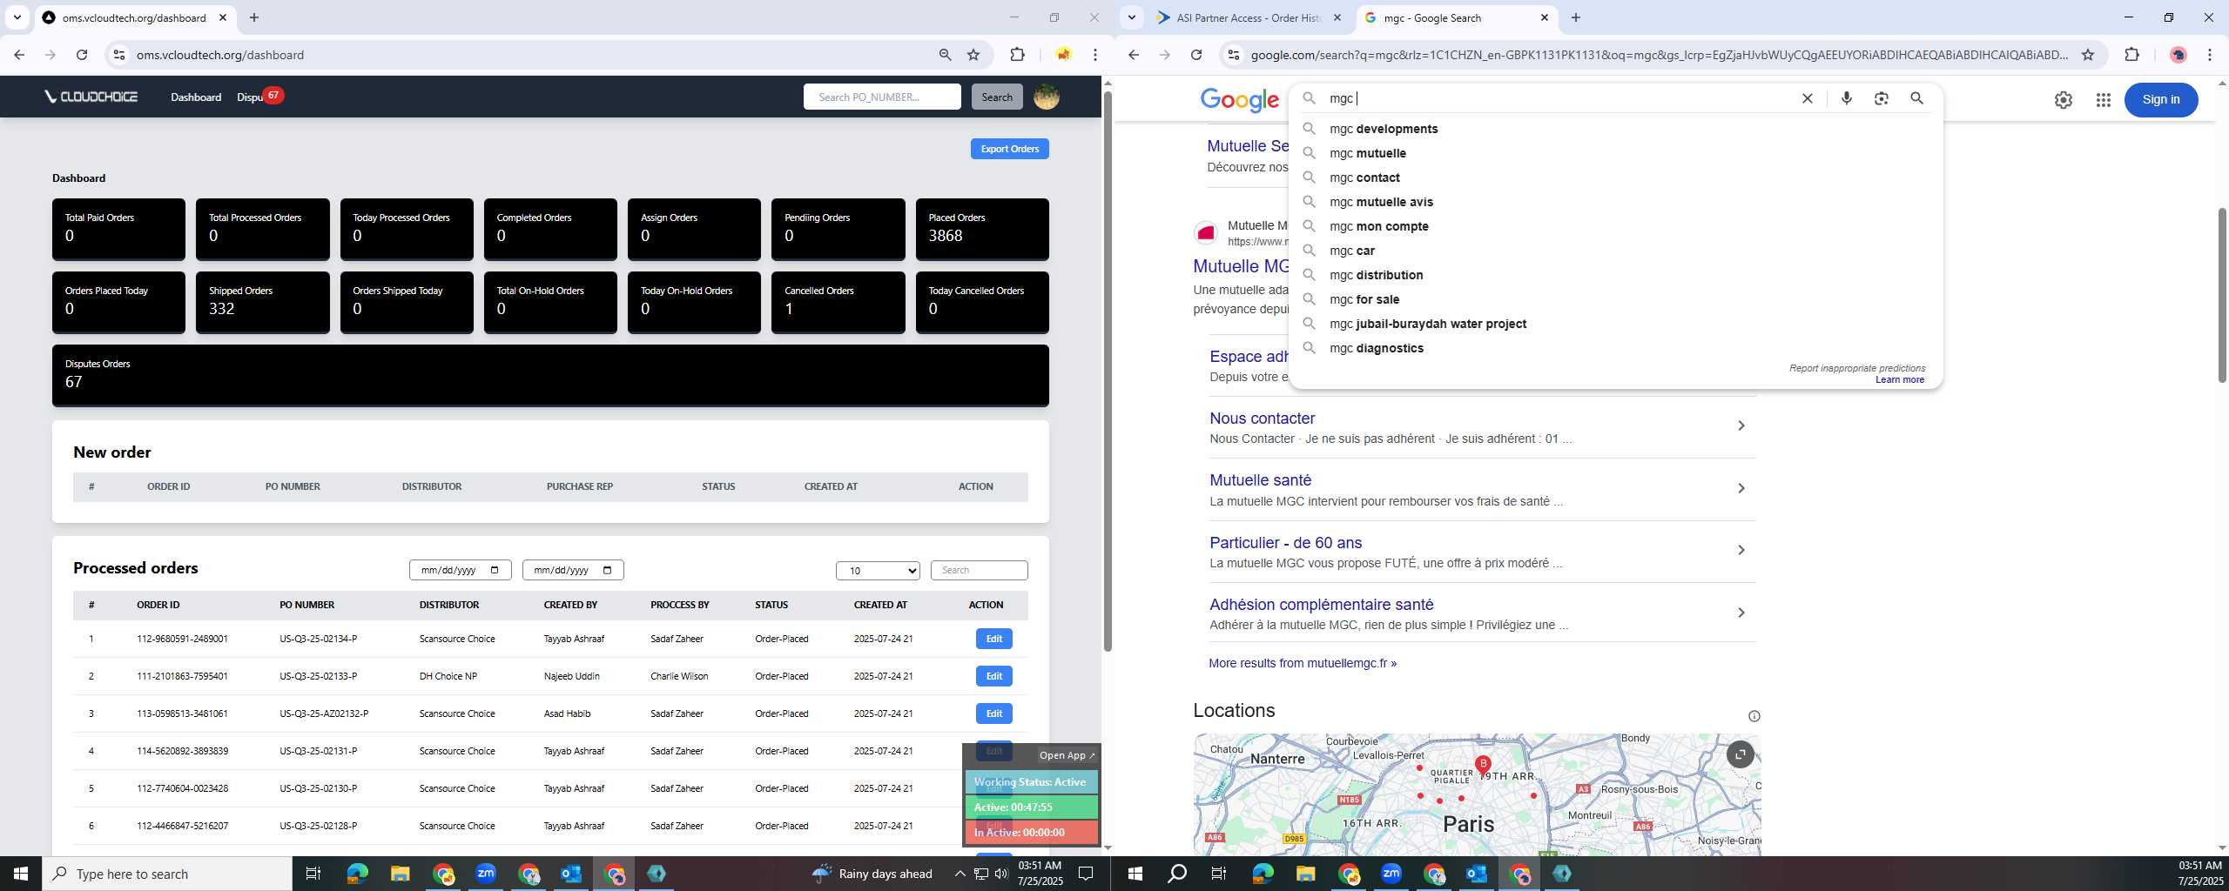
Task: View site information for oms.vcloudtech.org
Action: tap(118, 55)
